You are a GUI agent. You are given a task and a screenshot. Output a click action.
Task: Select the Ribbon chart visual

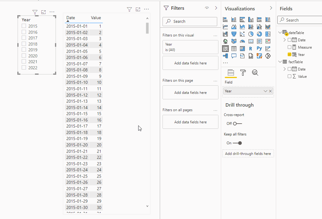(x=268, y=27)
